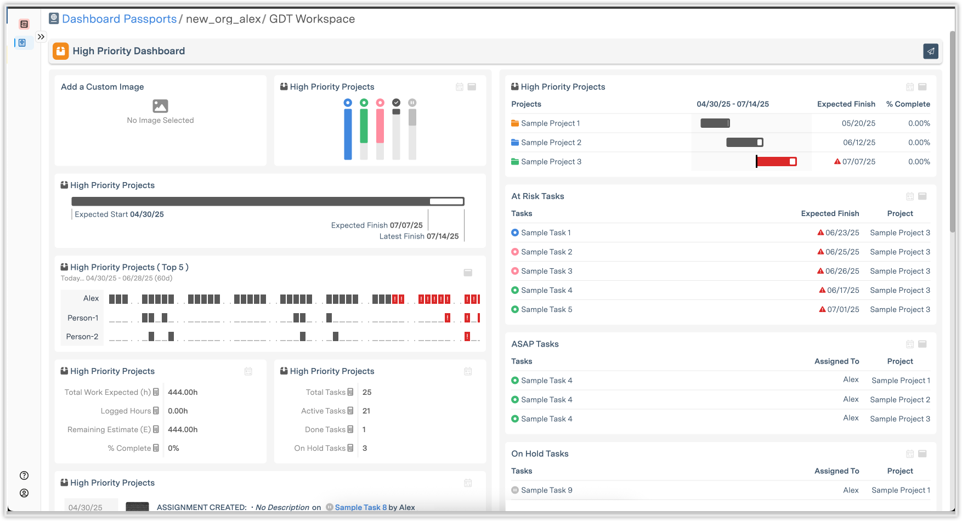
Task: Open the Dashboard Passports navigator in the sidebar
Action: [x=22, y=43]
